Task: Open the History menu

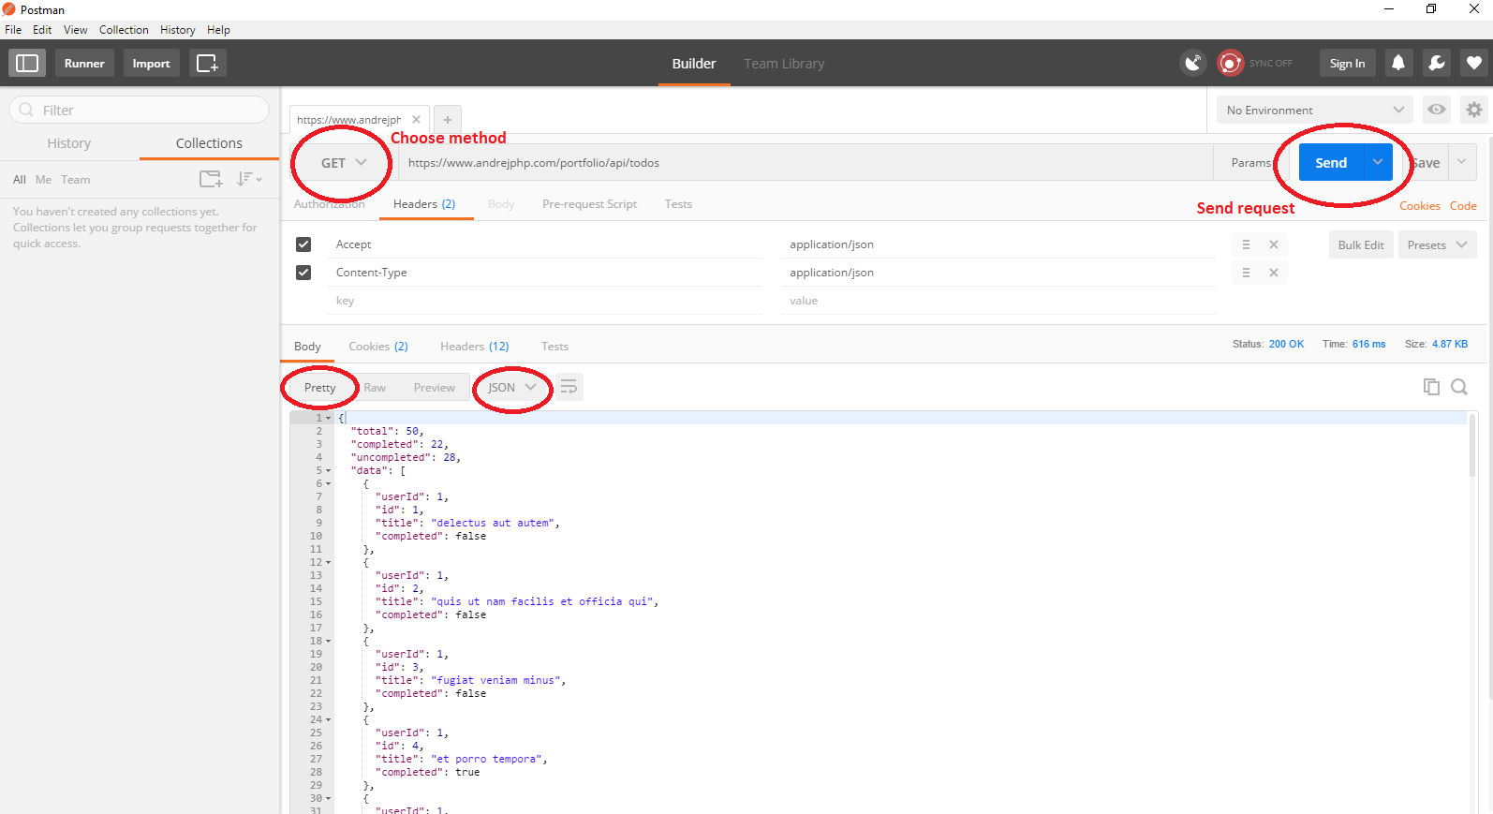Action: [177, 30]
